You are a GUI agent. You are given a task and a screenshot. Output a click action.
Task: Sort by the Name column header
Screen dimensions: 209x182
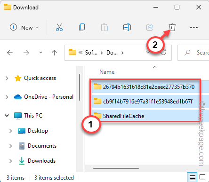[x=107, y=72]
